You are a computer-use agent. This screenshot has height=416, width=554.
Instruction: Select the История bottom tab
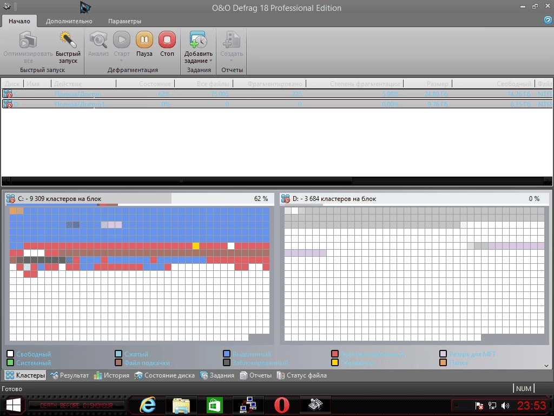pos(111,375)
